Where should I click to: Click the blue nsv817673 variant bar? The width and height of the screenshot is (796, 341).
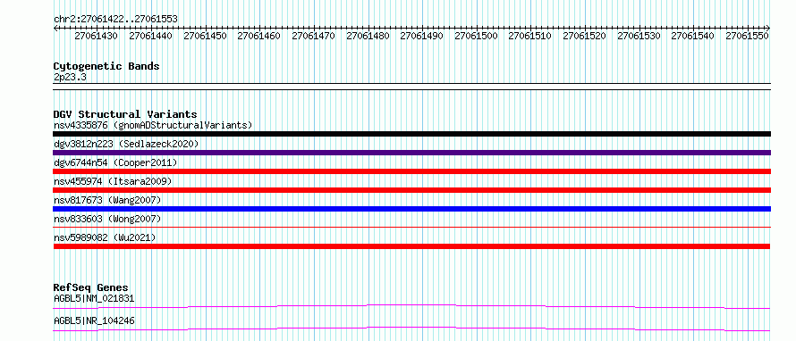point(411,209)
